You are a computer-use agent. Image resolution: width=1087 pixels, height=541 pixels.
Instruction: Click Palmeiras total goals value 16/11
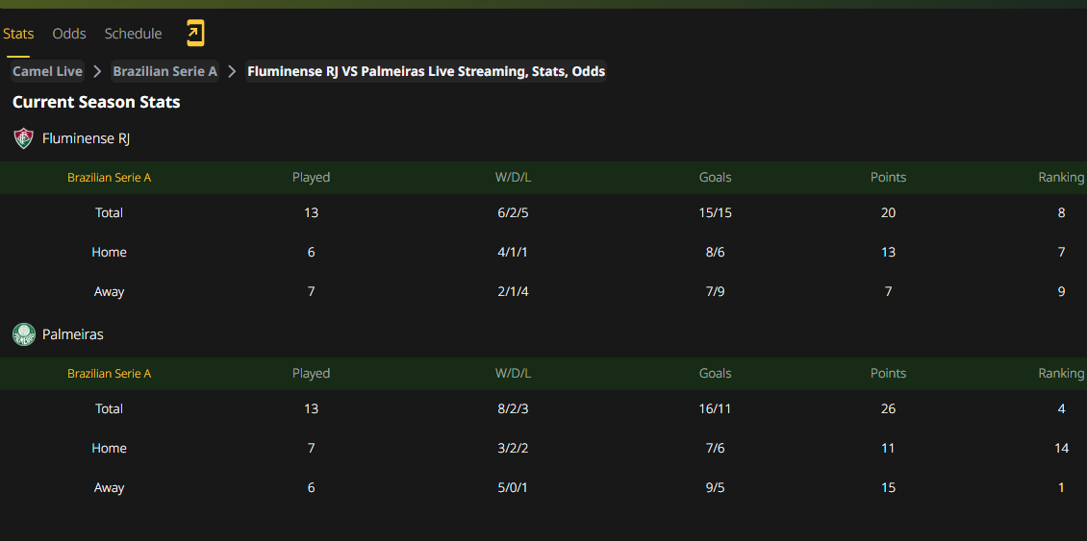point(715,408)
